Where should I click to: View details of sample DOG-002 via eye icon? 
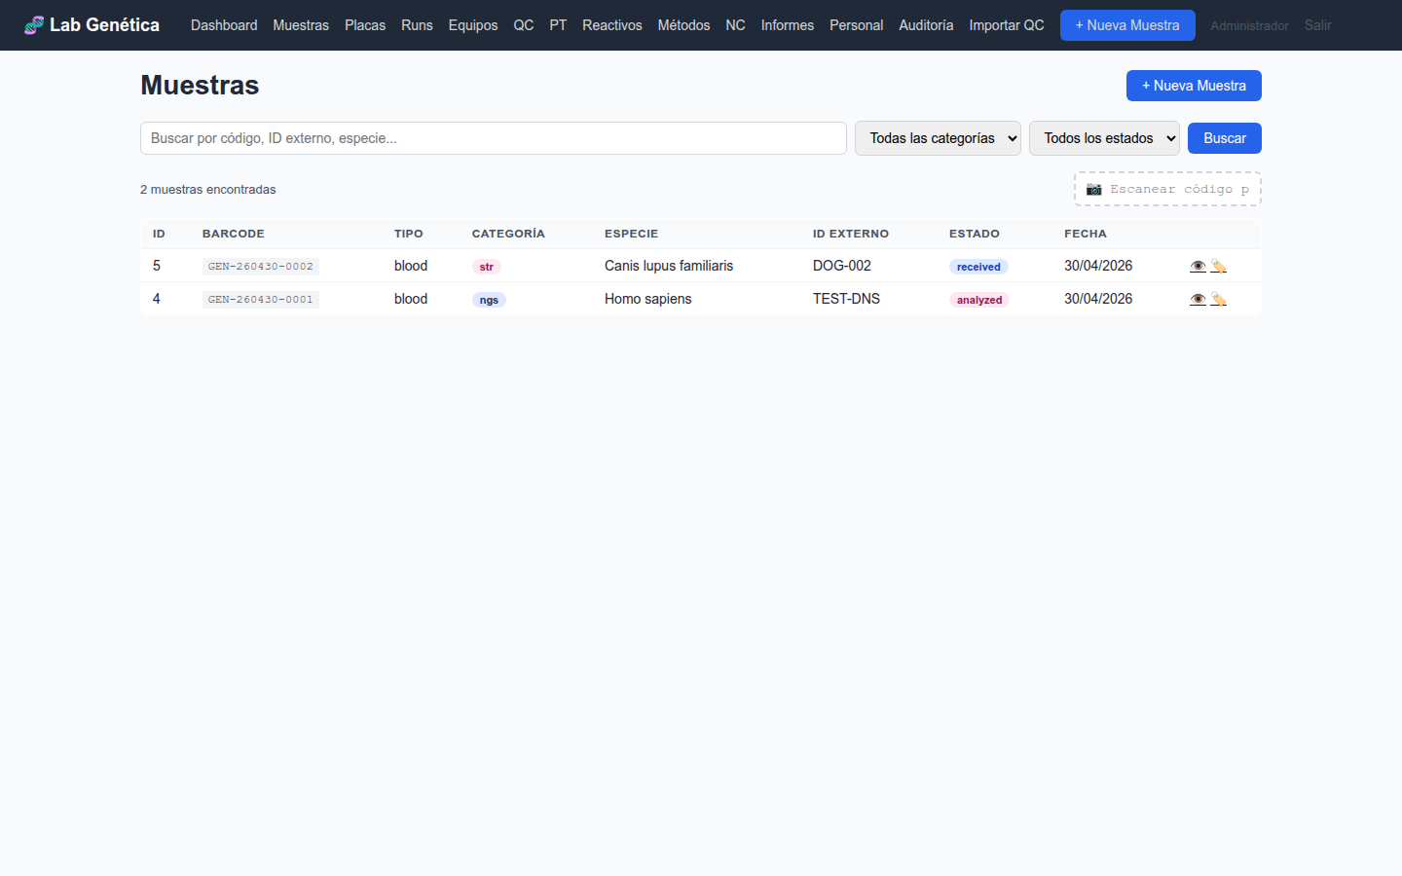click(1198, 266)
